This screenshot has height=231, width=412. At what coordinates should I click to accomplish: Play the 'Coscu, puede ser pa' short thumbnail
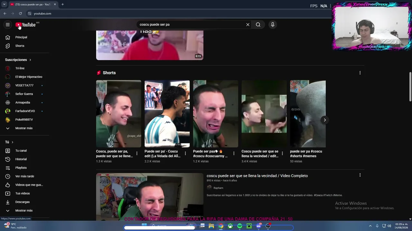(118, 114)
